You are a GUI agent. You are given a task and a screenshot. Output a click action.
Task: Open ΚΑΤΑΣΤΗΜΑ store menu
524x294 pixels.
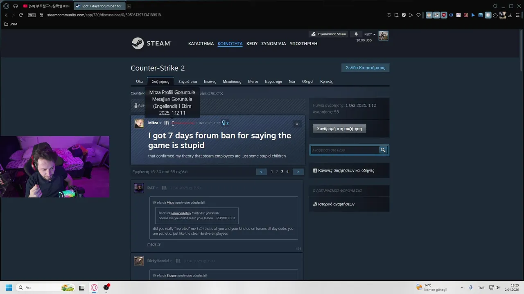tap(201, 44)
